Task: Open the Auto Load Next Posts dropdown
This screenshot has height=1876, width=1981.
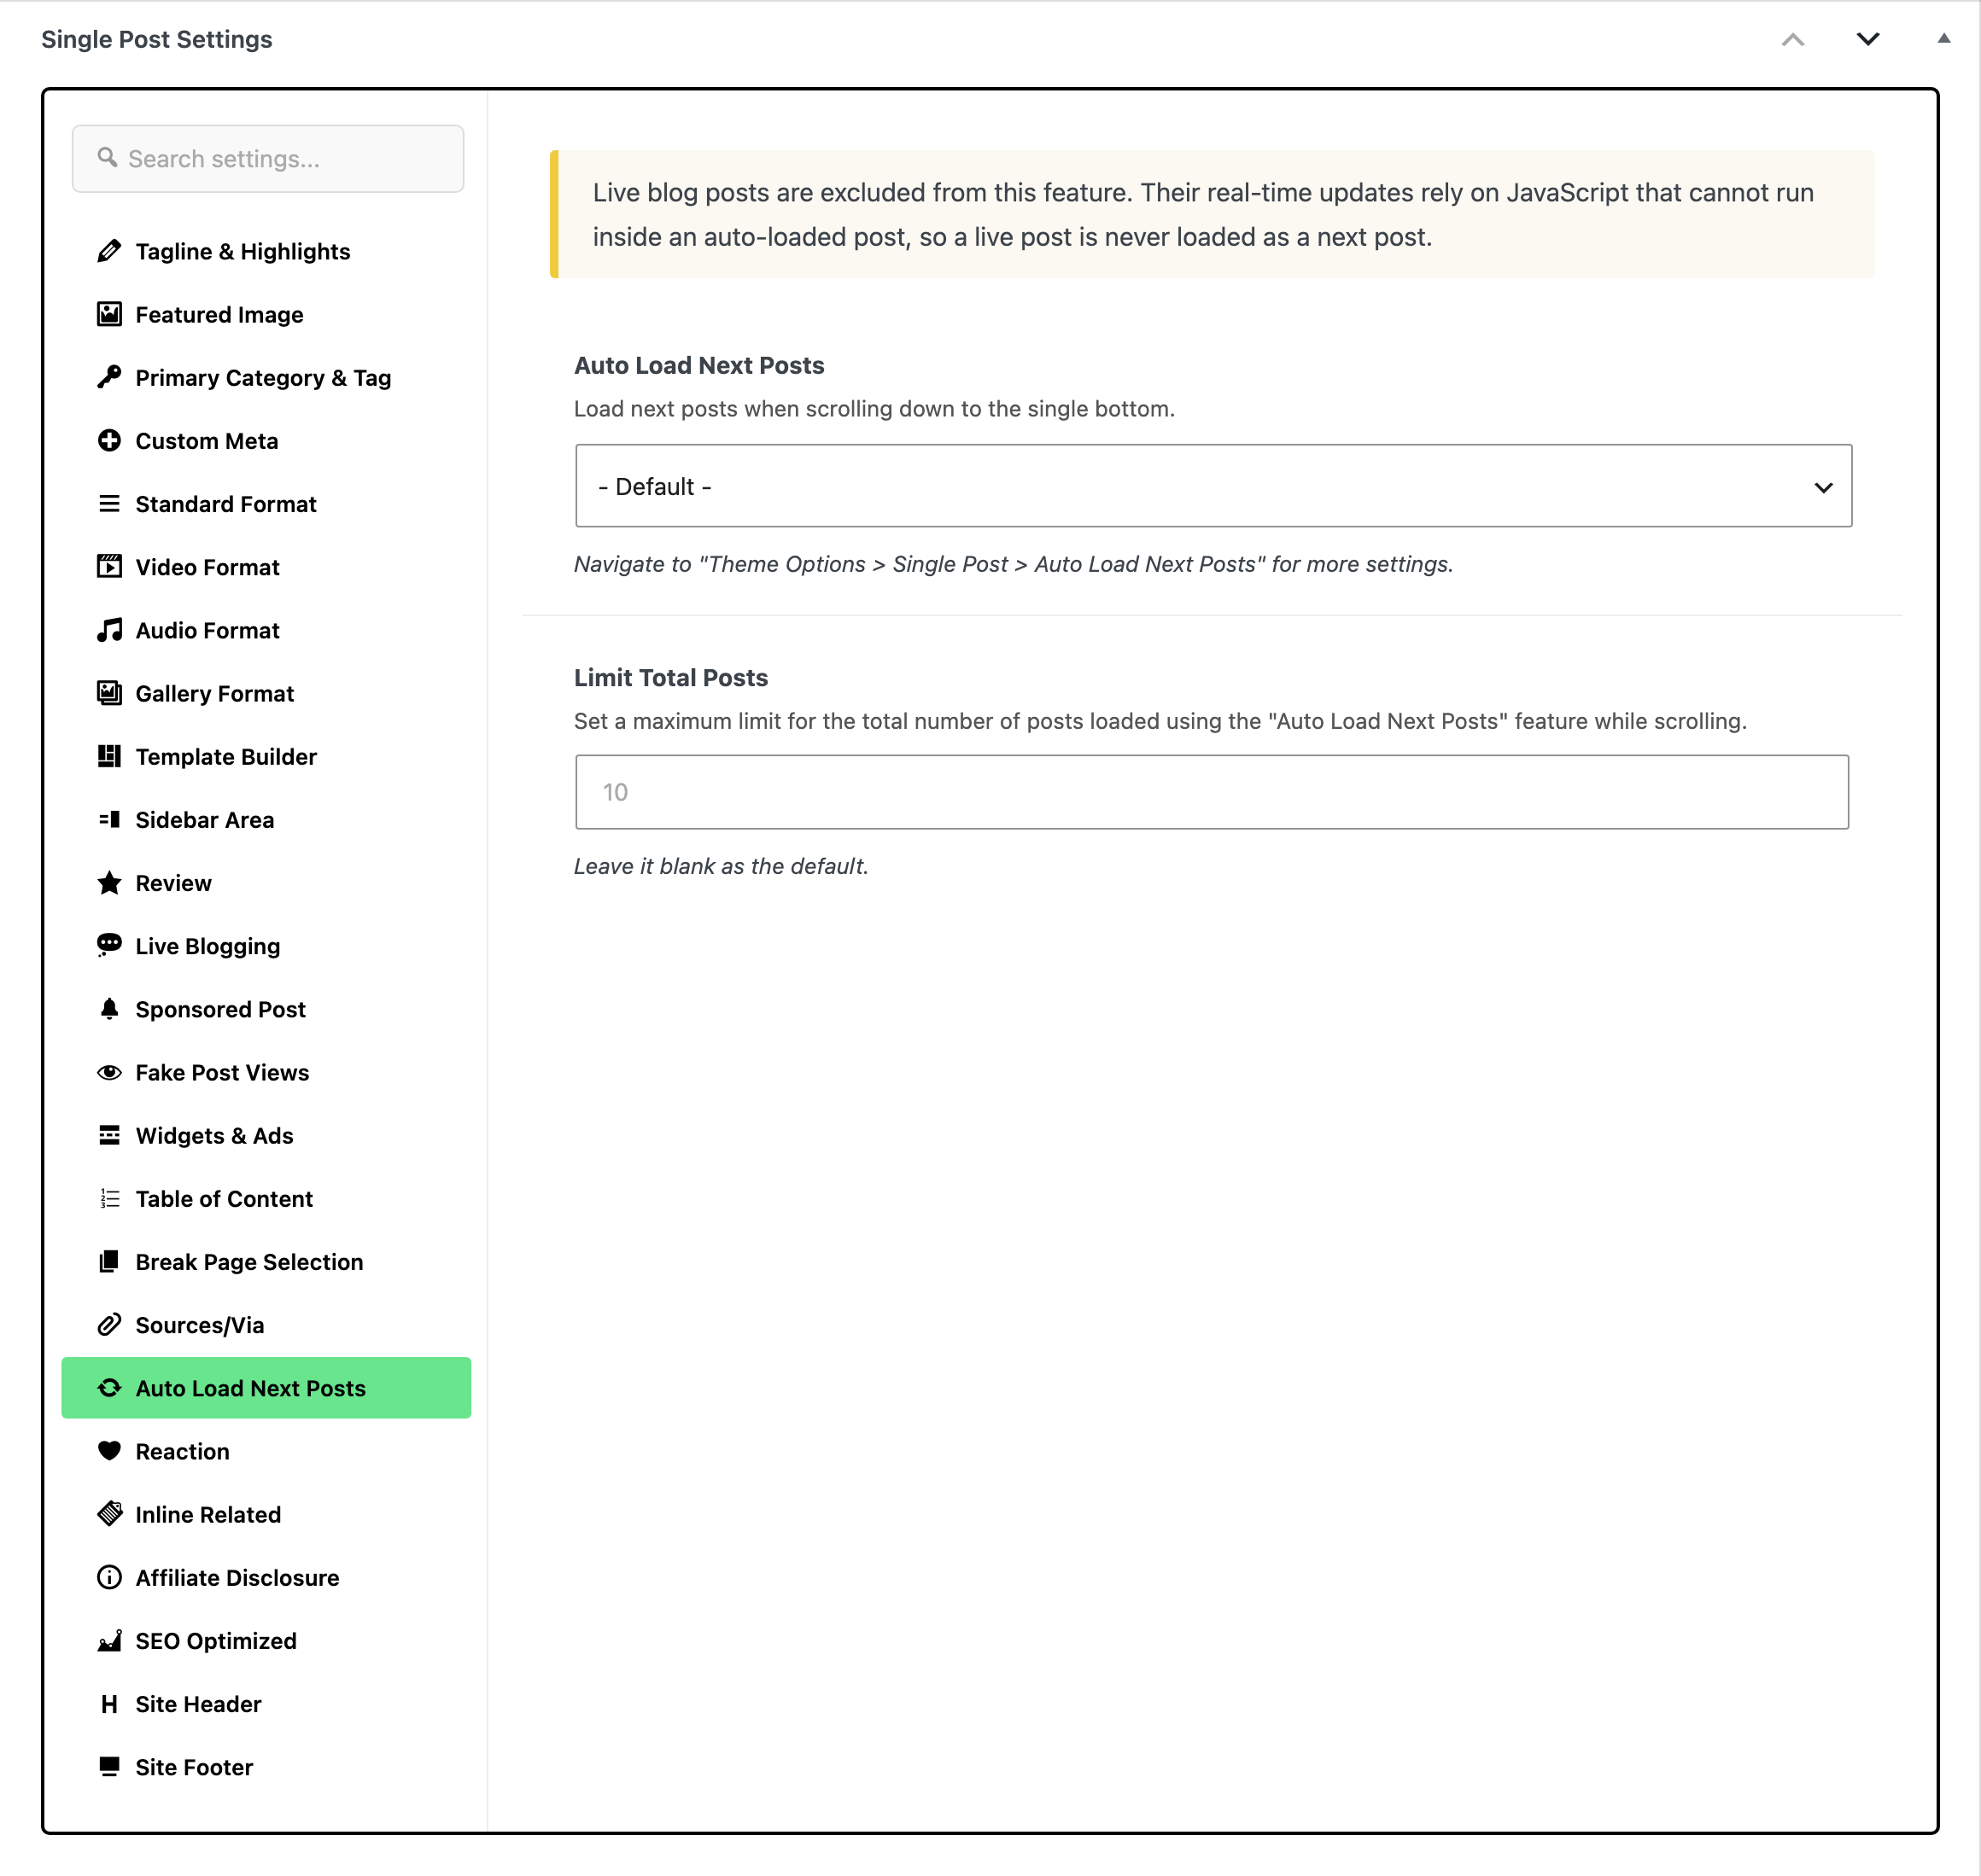Action: click(x=1213, y=486)
